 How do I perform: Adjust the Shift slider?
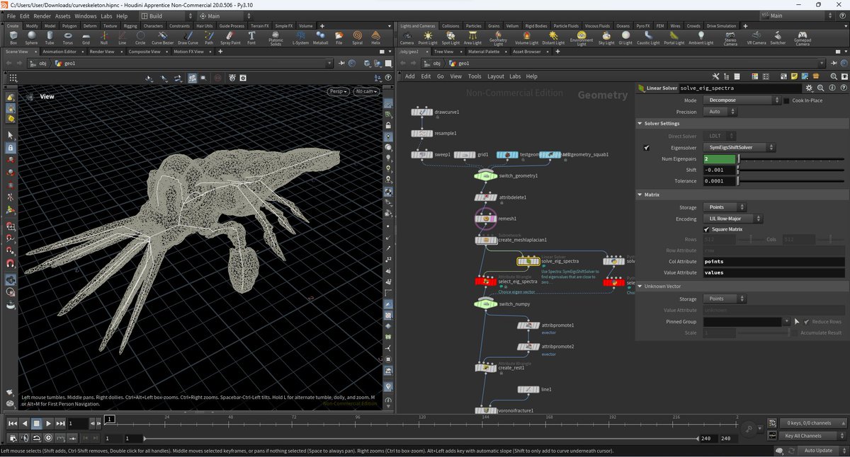tap(792, 170)
